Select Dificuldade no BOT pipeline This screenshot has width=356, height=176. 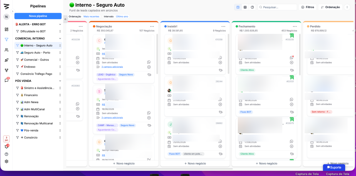point(38,31)
